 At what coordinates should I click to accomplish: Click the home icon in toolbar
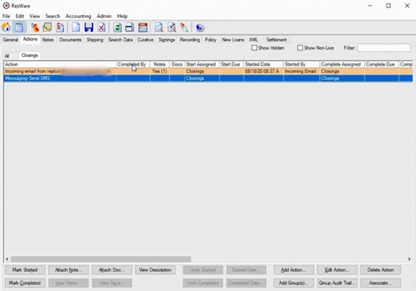pyautogui.click(x=6, y=27)
